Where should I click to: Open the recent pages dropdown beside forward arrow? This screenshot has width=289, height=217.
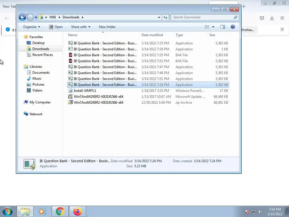36,17
